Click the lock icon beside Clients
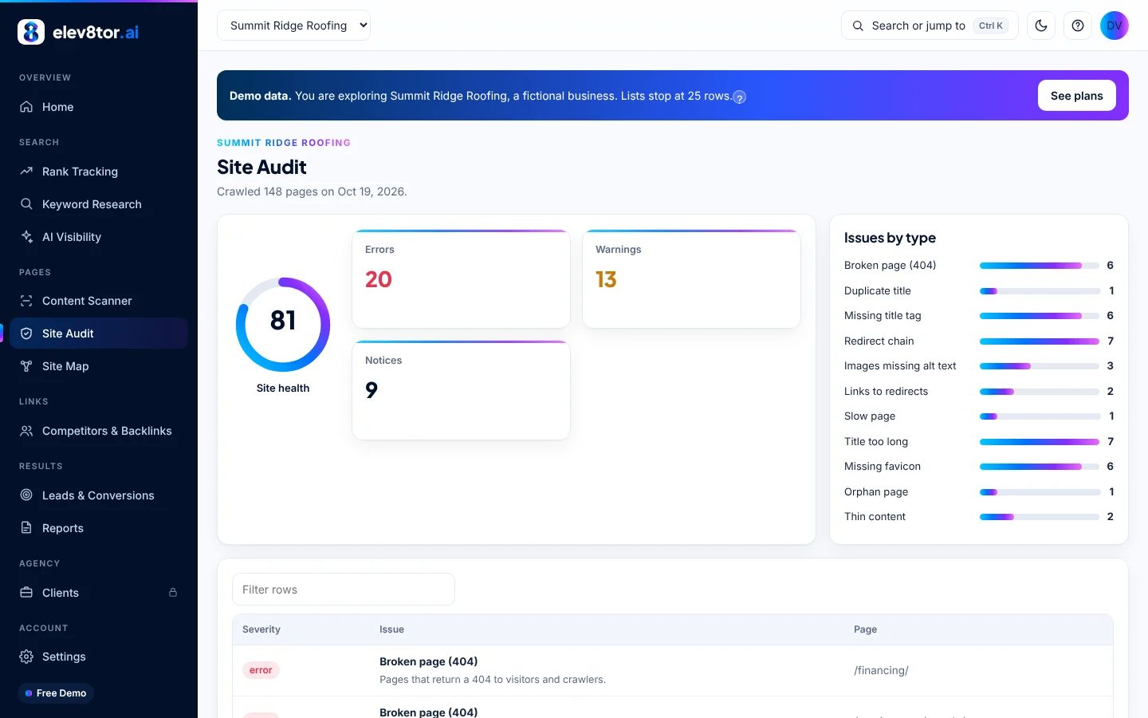 tap(173, 593)
